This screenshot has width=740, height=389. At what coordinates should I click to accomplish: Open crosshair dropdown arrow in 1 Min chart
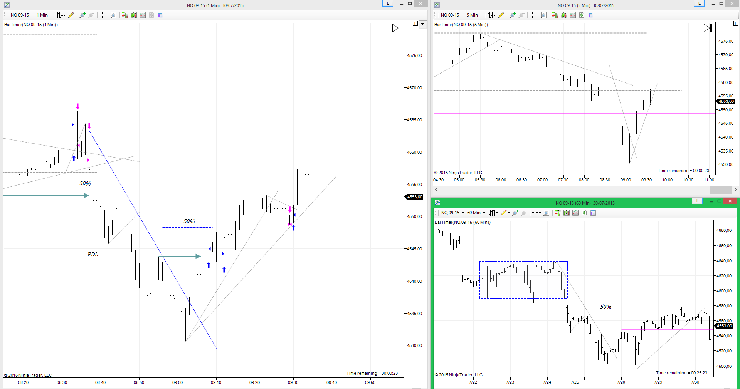click(x=107, y=15)
